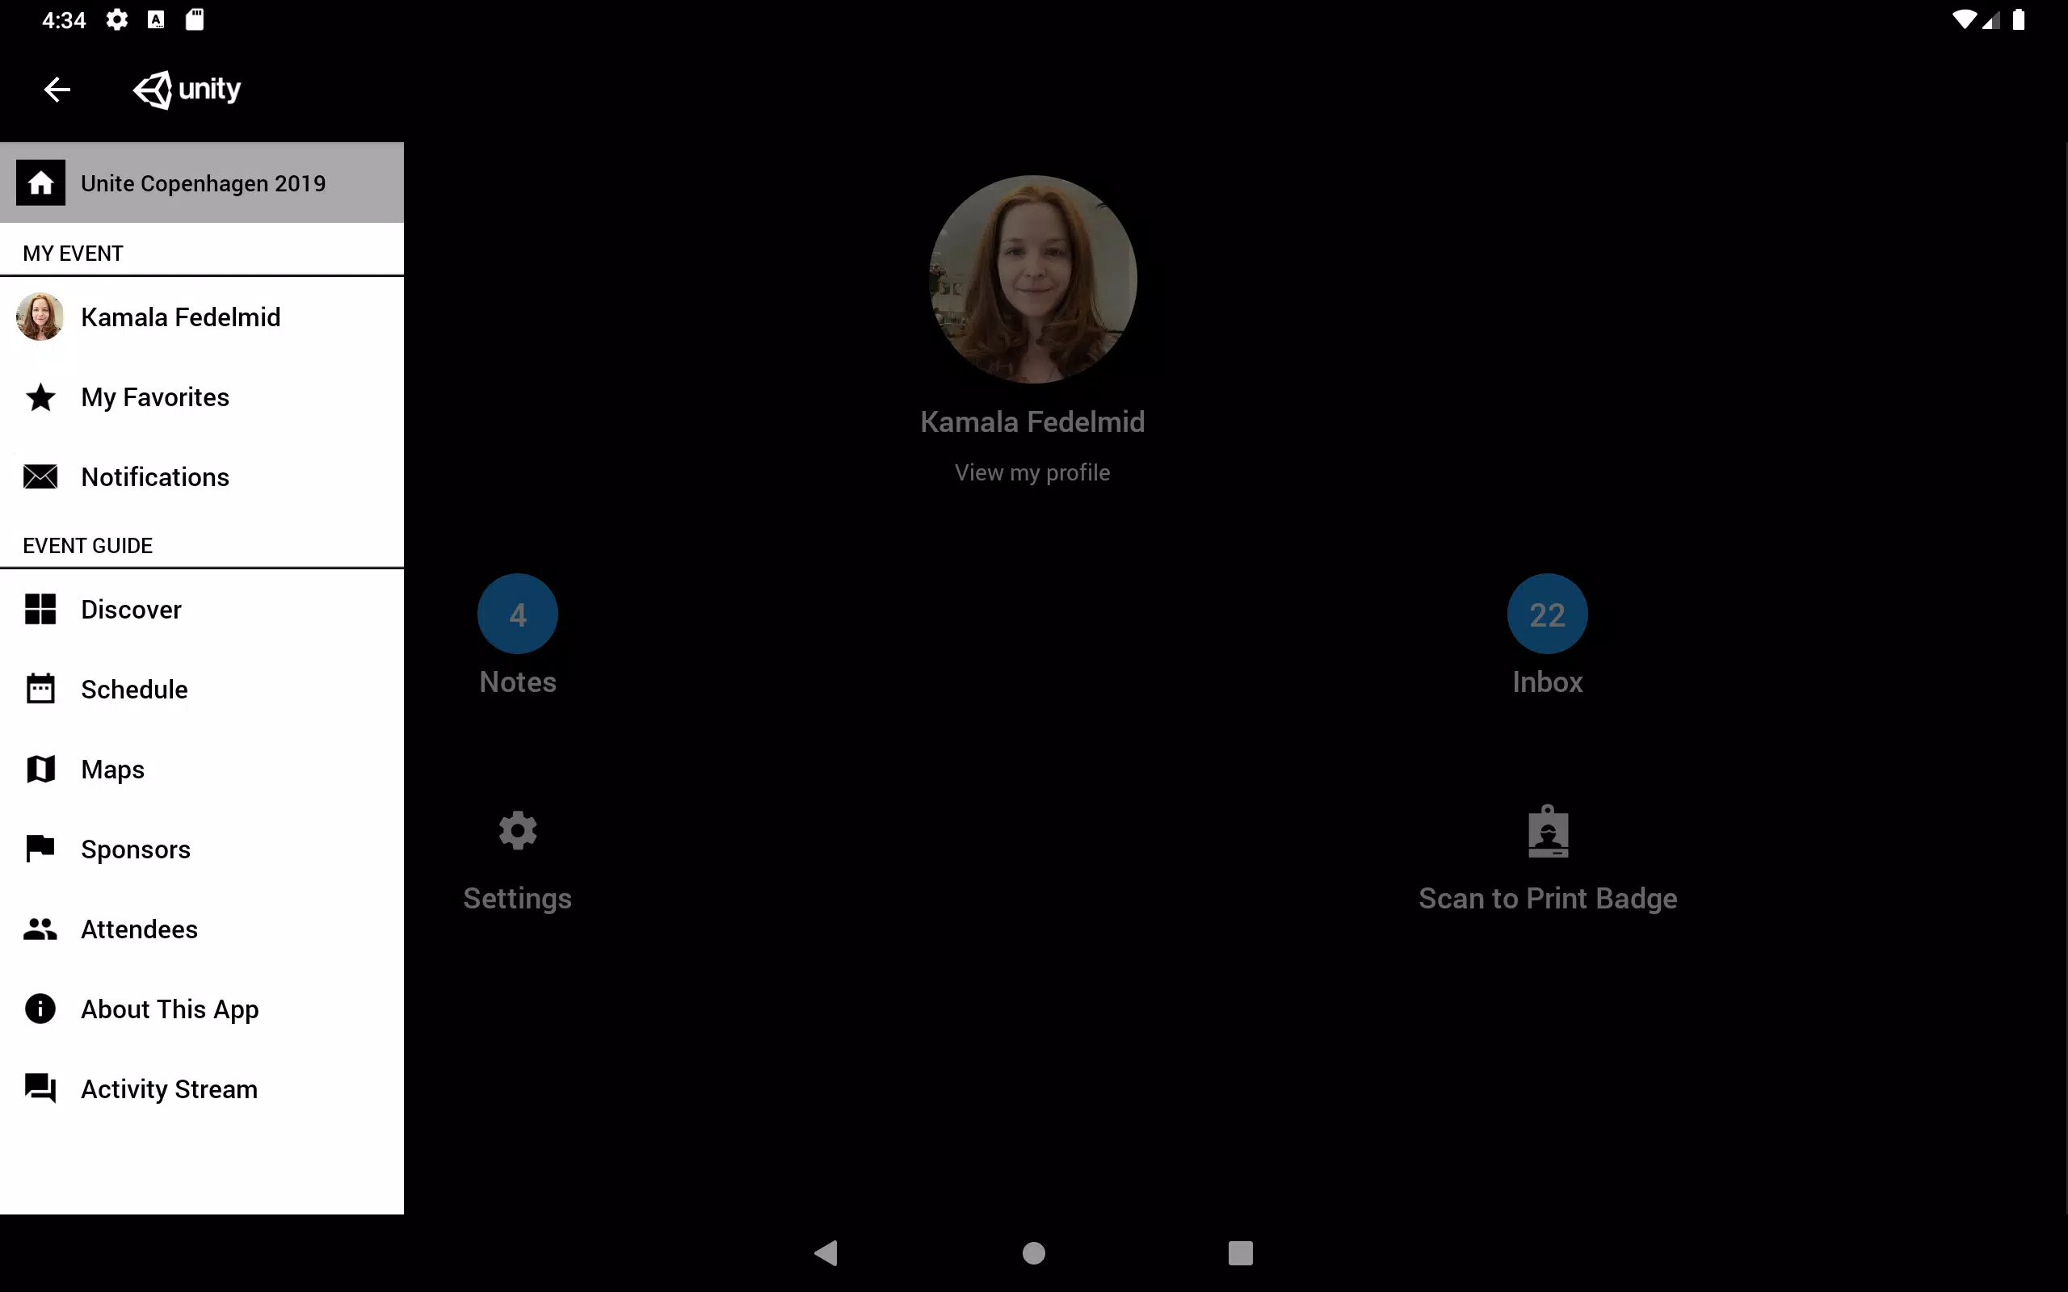The image size is (2068, 1292).
Task: Tap the Scan to Print Badge icon
Action: 1548,831
